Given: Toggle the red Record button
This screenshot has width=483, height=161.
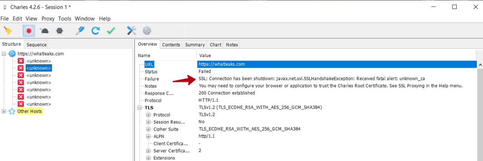Looking at the screenshot, I should (29, 31).
